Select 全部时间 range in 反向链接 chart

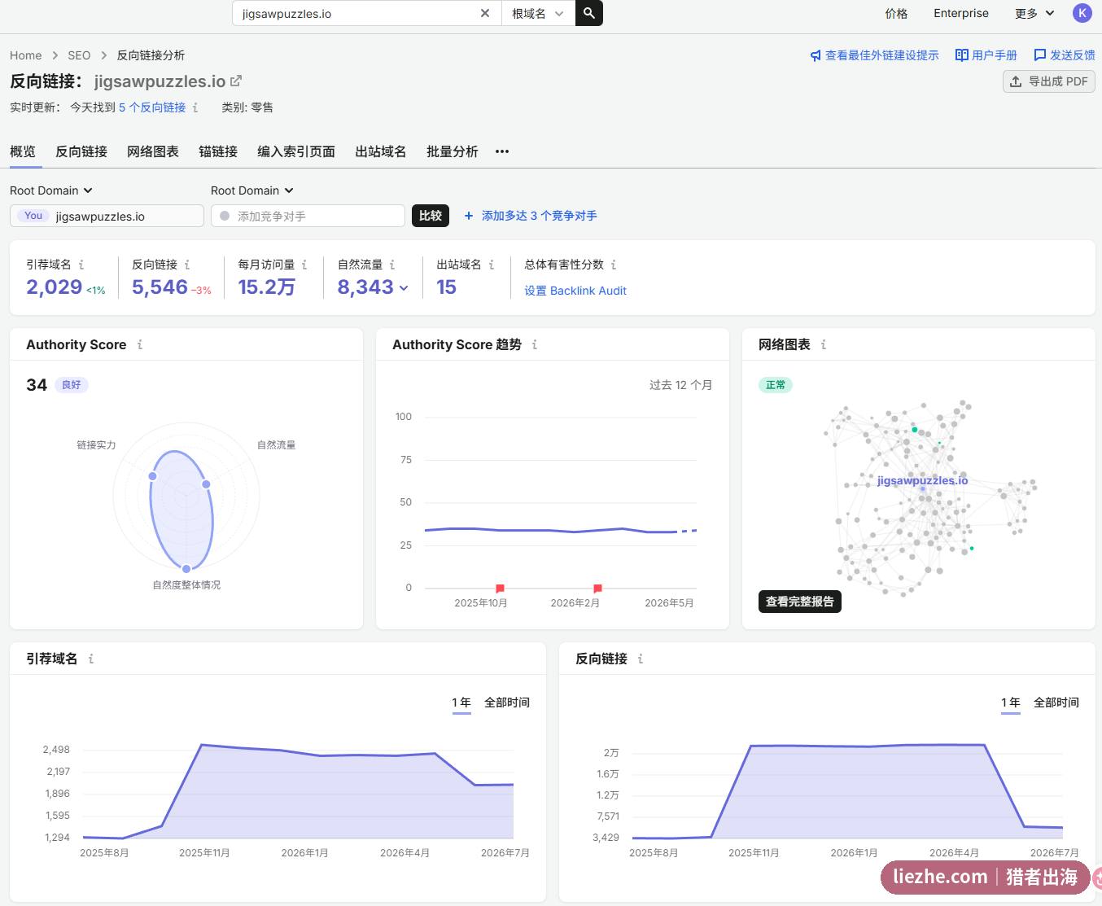click(1056, 702)
